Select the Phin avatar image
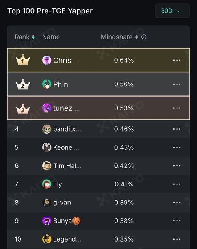This screenshot has width=197, height=249. point(46,84)
